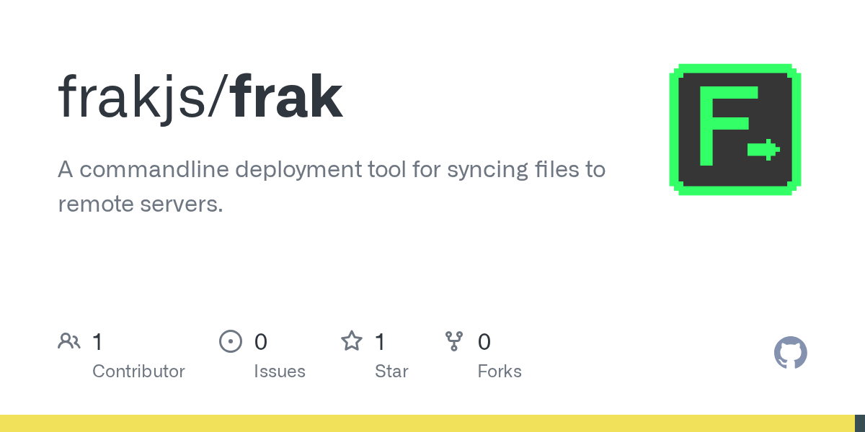865x432 pixels.
Task: Expand the Contributor count details
Action: (138, 371)
